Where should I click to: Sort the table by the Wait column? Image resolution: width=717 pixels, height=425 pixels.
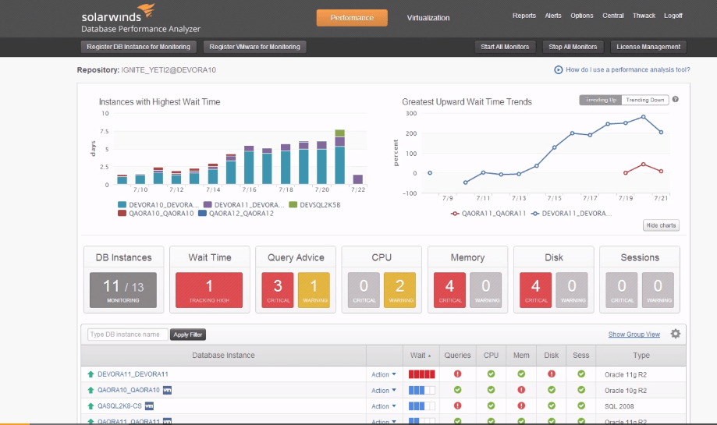tap(421, 355)
